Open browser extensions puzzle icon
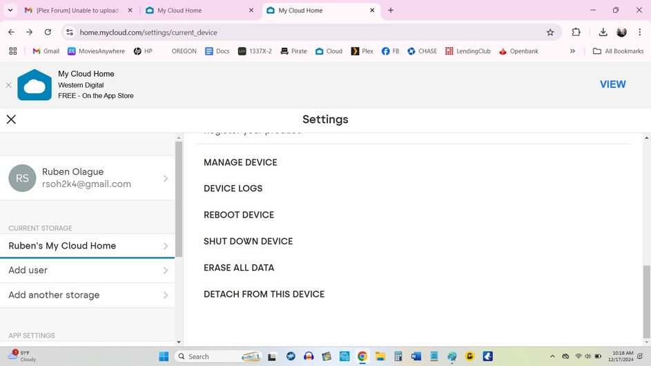 coord(576,32)
